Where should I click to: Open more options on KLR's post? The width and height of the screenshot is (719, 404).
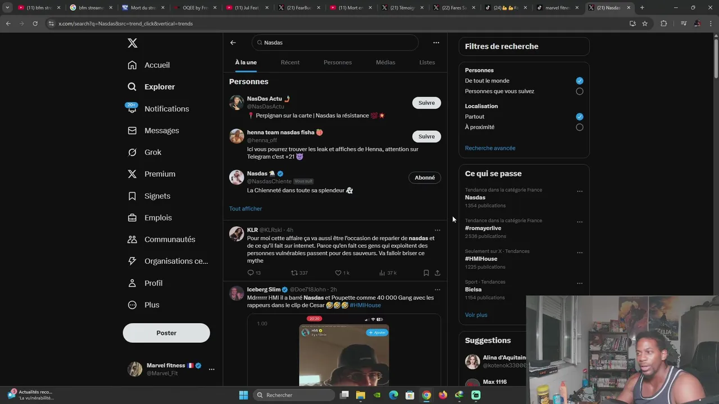pos(438,230)
